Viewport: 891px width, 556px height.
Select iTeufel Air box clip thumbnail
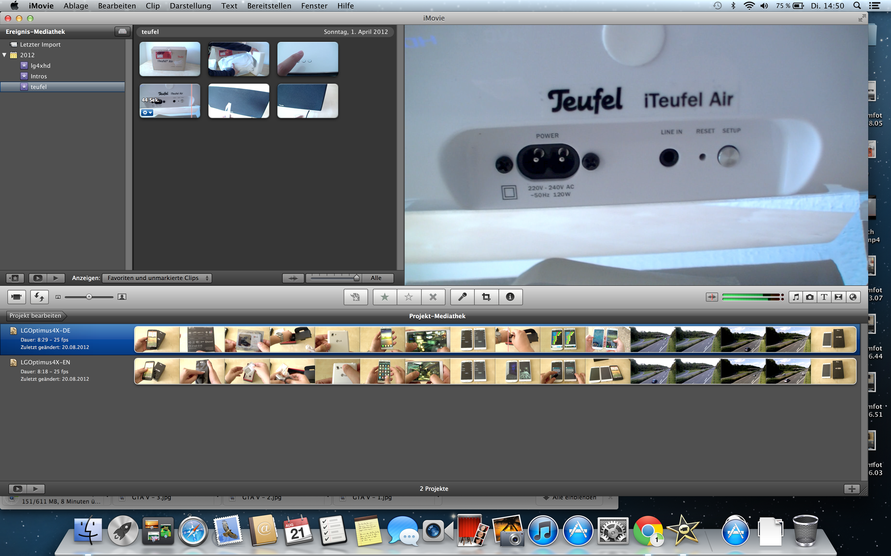[x=170, y=59]
